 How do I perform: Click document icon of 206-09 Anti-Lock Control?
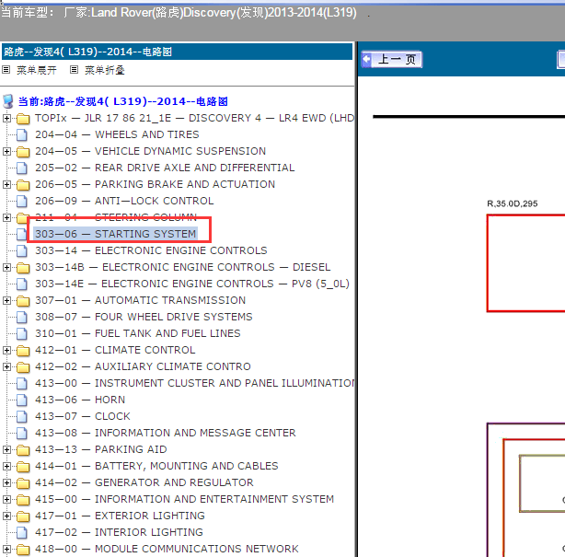tap(22, 202)
